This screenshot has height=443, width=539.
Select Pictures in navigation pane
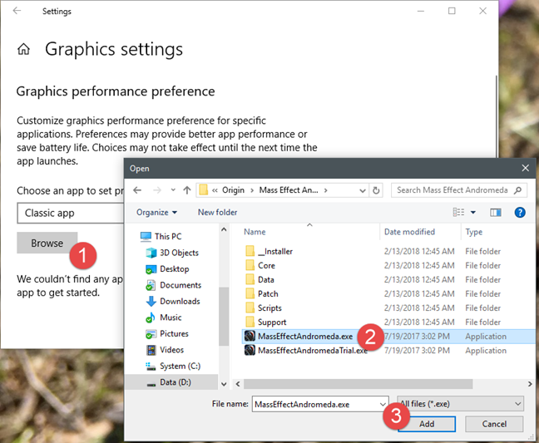pos(167,333)
